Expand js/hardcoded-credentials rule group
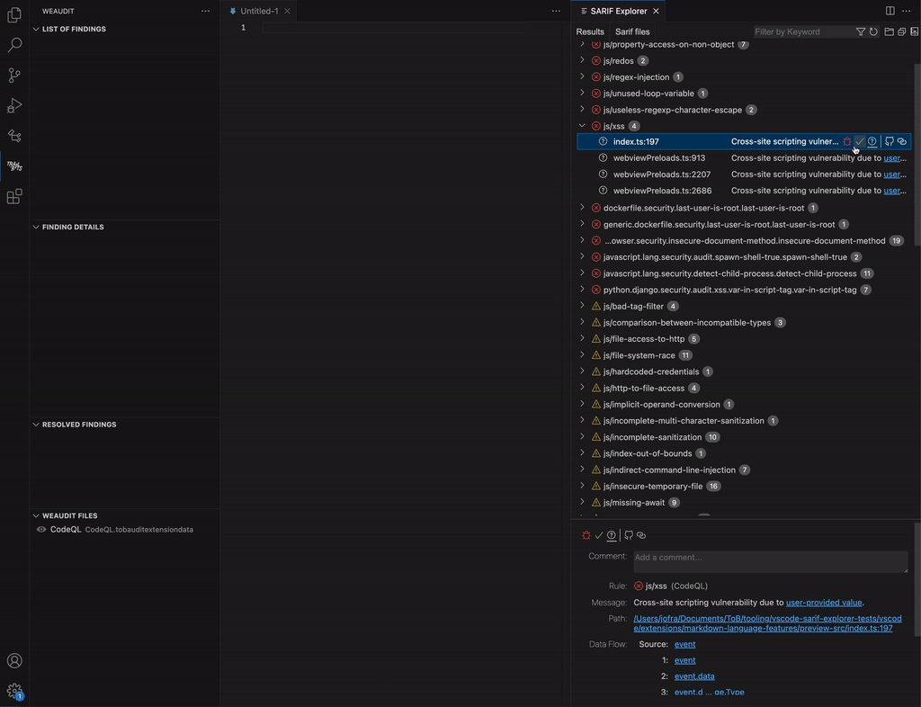 pyautogui.click(x=582, y=371)
